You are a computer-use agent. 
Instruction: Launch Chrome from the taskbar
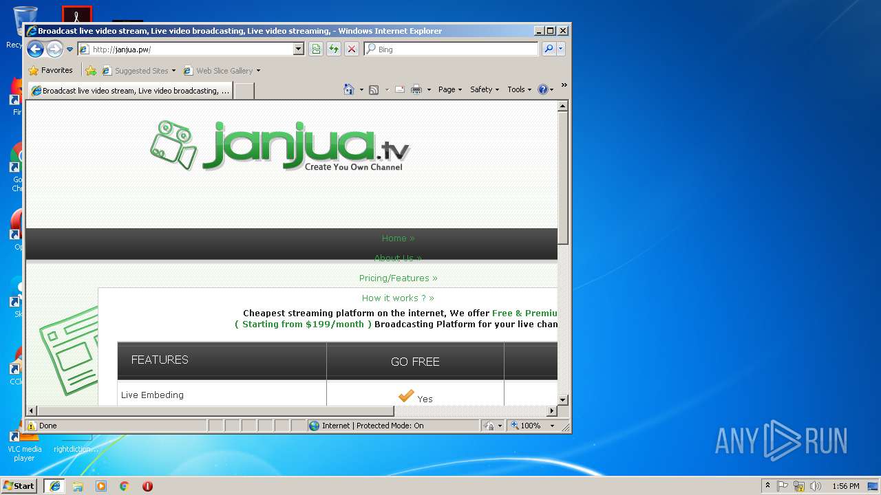124,485
